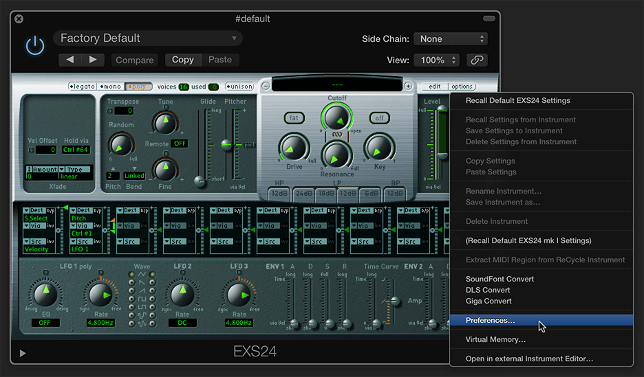Toggle the fat filter button
The width and height of the screenshot is (644, 377).
click(x=294, y=118)
